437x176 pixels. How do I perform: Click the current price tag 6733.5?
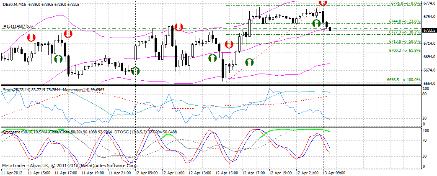pos(429,30)
